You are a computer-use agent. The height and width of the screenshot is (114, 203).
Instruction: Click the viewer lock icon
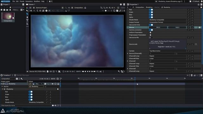(85, 8)
